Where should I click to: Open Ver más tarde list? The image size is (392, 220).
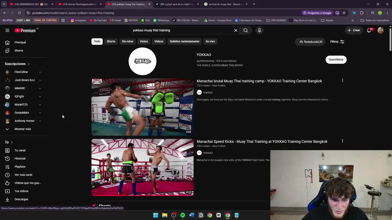click(x=24, y=175)
